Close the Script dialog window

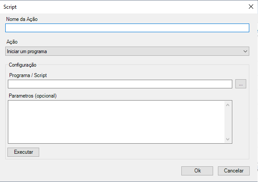[x=251, y=7]
